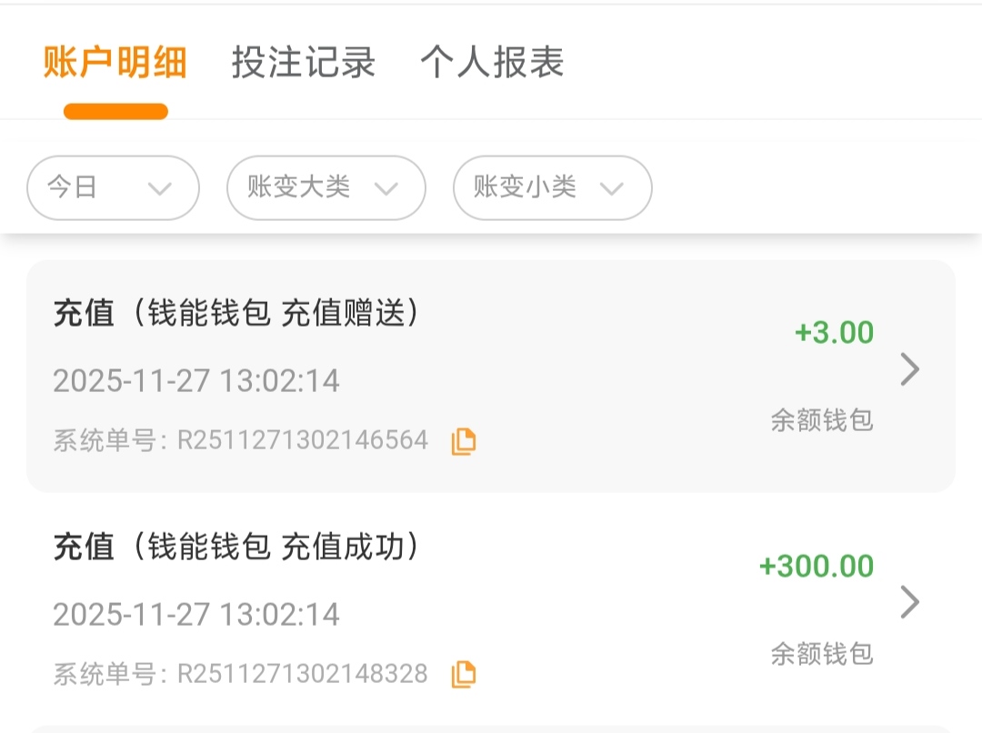
Task: Click the +300.00 amount
Action: [x=816, y=566]
